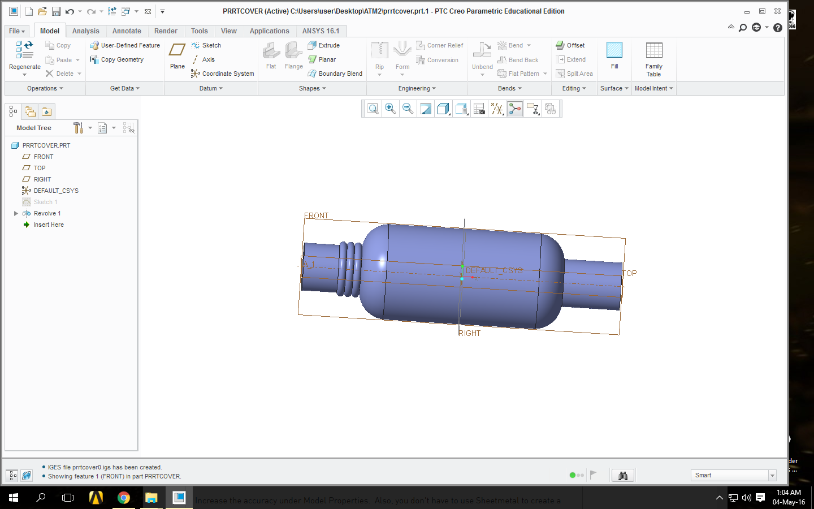The width and height of the screenshot is (814, 509).
Task: Select the Planar wall tool
Action: [322, 59]
